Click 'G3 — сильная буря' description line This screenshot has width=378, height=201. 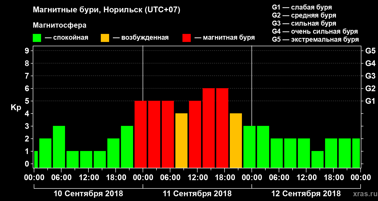click(x=304, y=23)
